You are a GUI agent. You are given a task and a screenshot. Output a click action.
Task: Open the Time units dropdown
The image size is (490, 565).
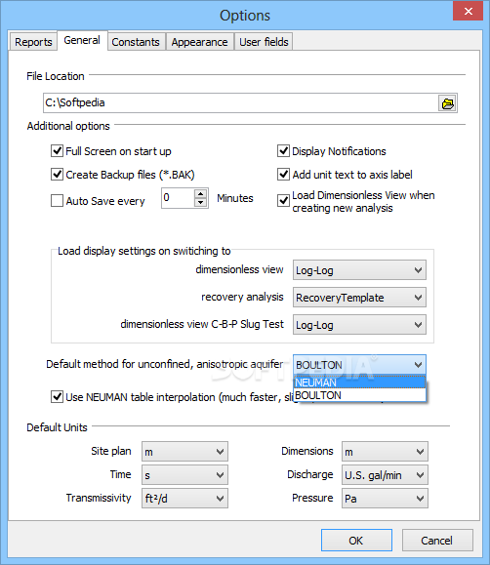point(184,475)
